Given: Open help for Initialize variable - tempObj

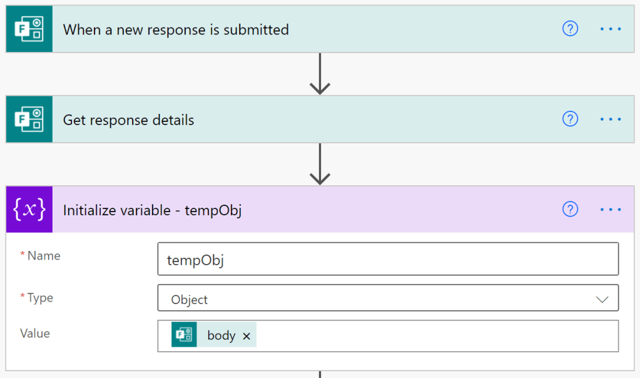Looking at the screenshot, I should 570,209.
